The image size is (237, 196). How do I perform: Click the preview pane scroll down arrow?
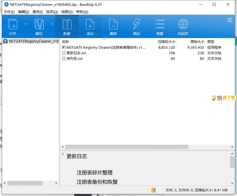[232, 183]
